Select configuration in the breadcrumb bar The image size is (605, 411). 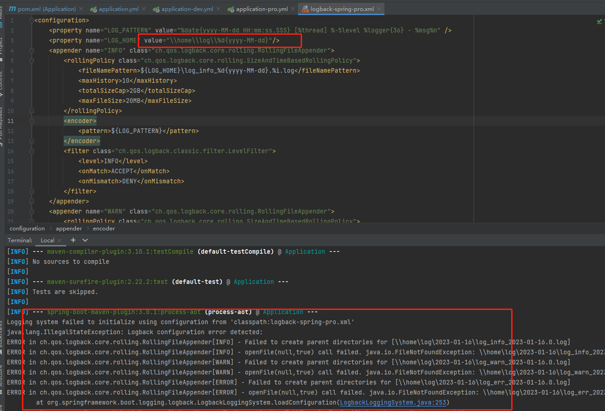[27, 229]
